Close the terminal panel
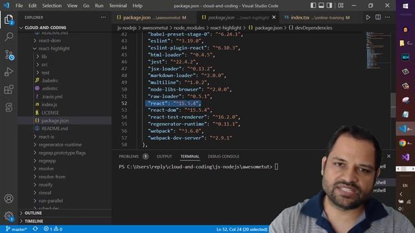The image size is (415, 233). pyautogui.click(x=389, y=156)
